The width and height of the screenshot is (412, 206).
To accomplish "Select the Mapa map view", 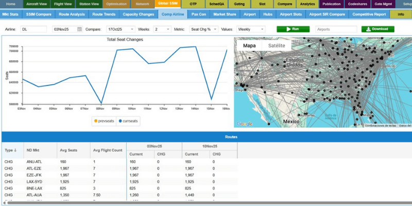I will tap(249, 45).
